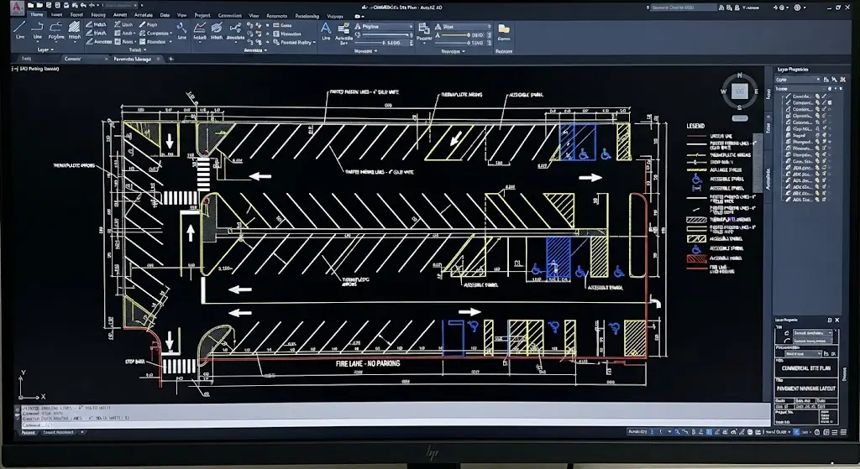The height and width of the screenshot is (469, 860).
Task: Add a new drawing tab with plus icon
Action: (x=171, y=59)
